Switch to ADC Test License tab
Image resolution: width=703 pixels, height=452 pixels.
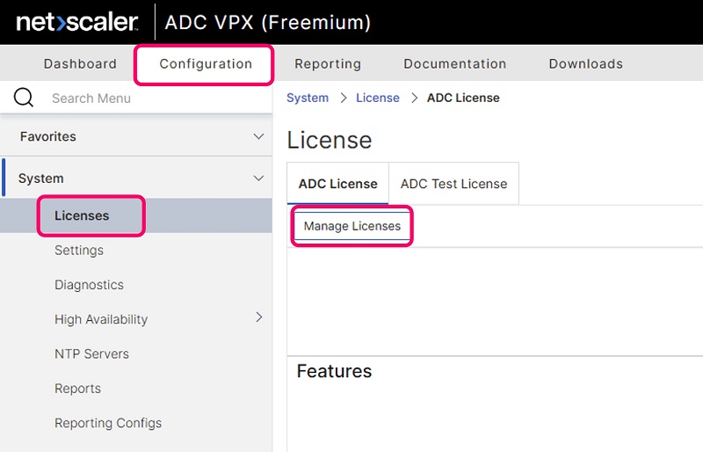[453, 184]
